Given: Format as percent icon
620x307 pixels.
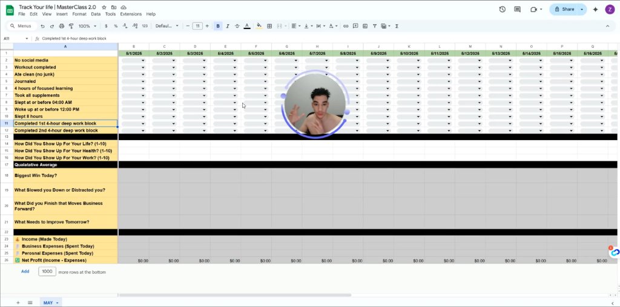Looking at the screenshot, I should click(116, 26).
